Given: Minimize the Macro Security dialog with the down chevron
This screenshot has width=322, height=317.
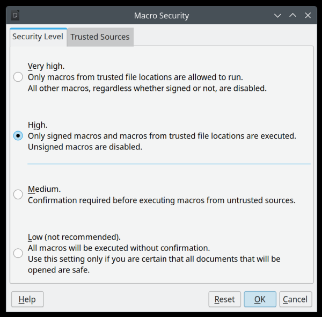Looking at the screenshot, I should [277, 16].
